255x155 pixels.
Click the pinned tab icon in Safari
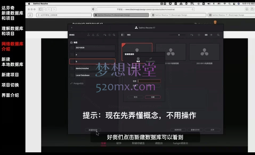pyautogui.click(x=30, y=15)
